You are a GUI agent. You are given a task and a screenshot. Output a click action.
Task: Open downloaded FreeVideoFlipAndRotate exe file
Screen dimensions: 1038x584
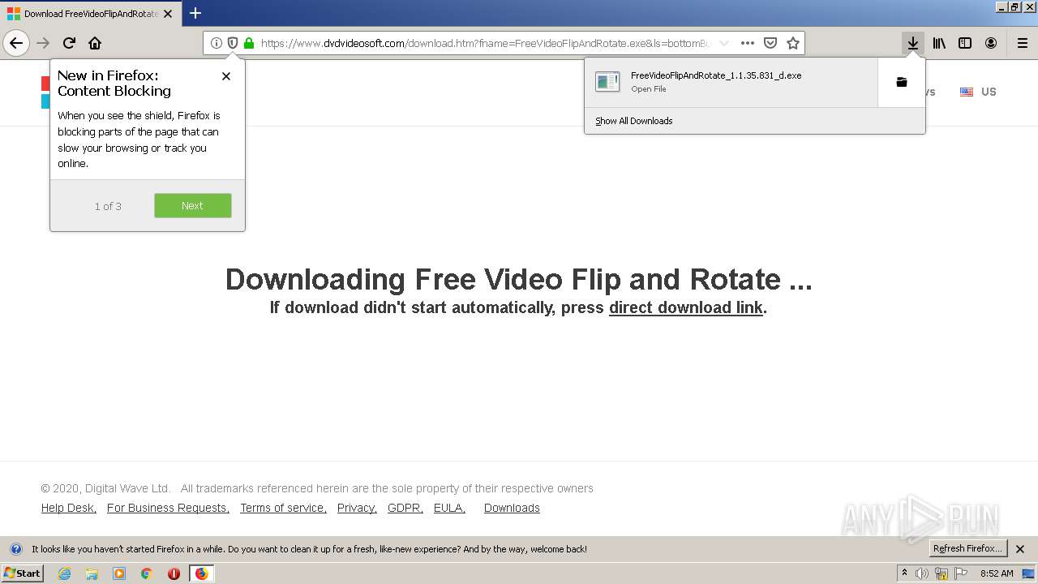click(x=731, y=82)
